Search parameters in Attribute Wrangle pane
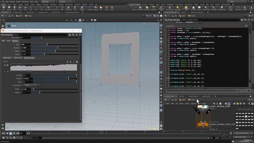 245,20
